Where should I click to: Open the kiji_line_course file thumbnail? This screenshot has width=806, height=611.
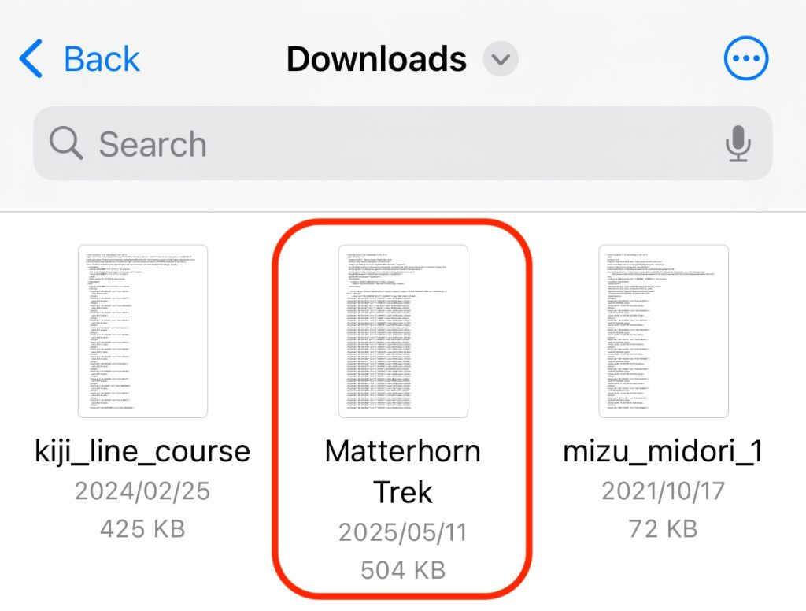coord(143,331)
